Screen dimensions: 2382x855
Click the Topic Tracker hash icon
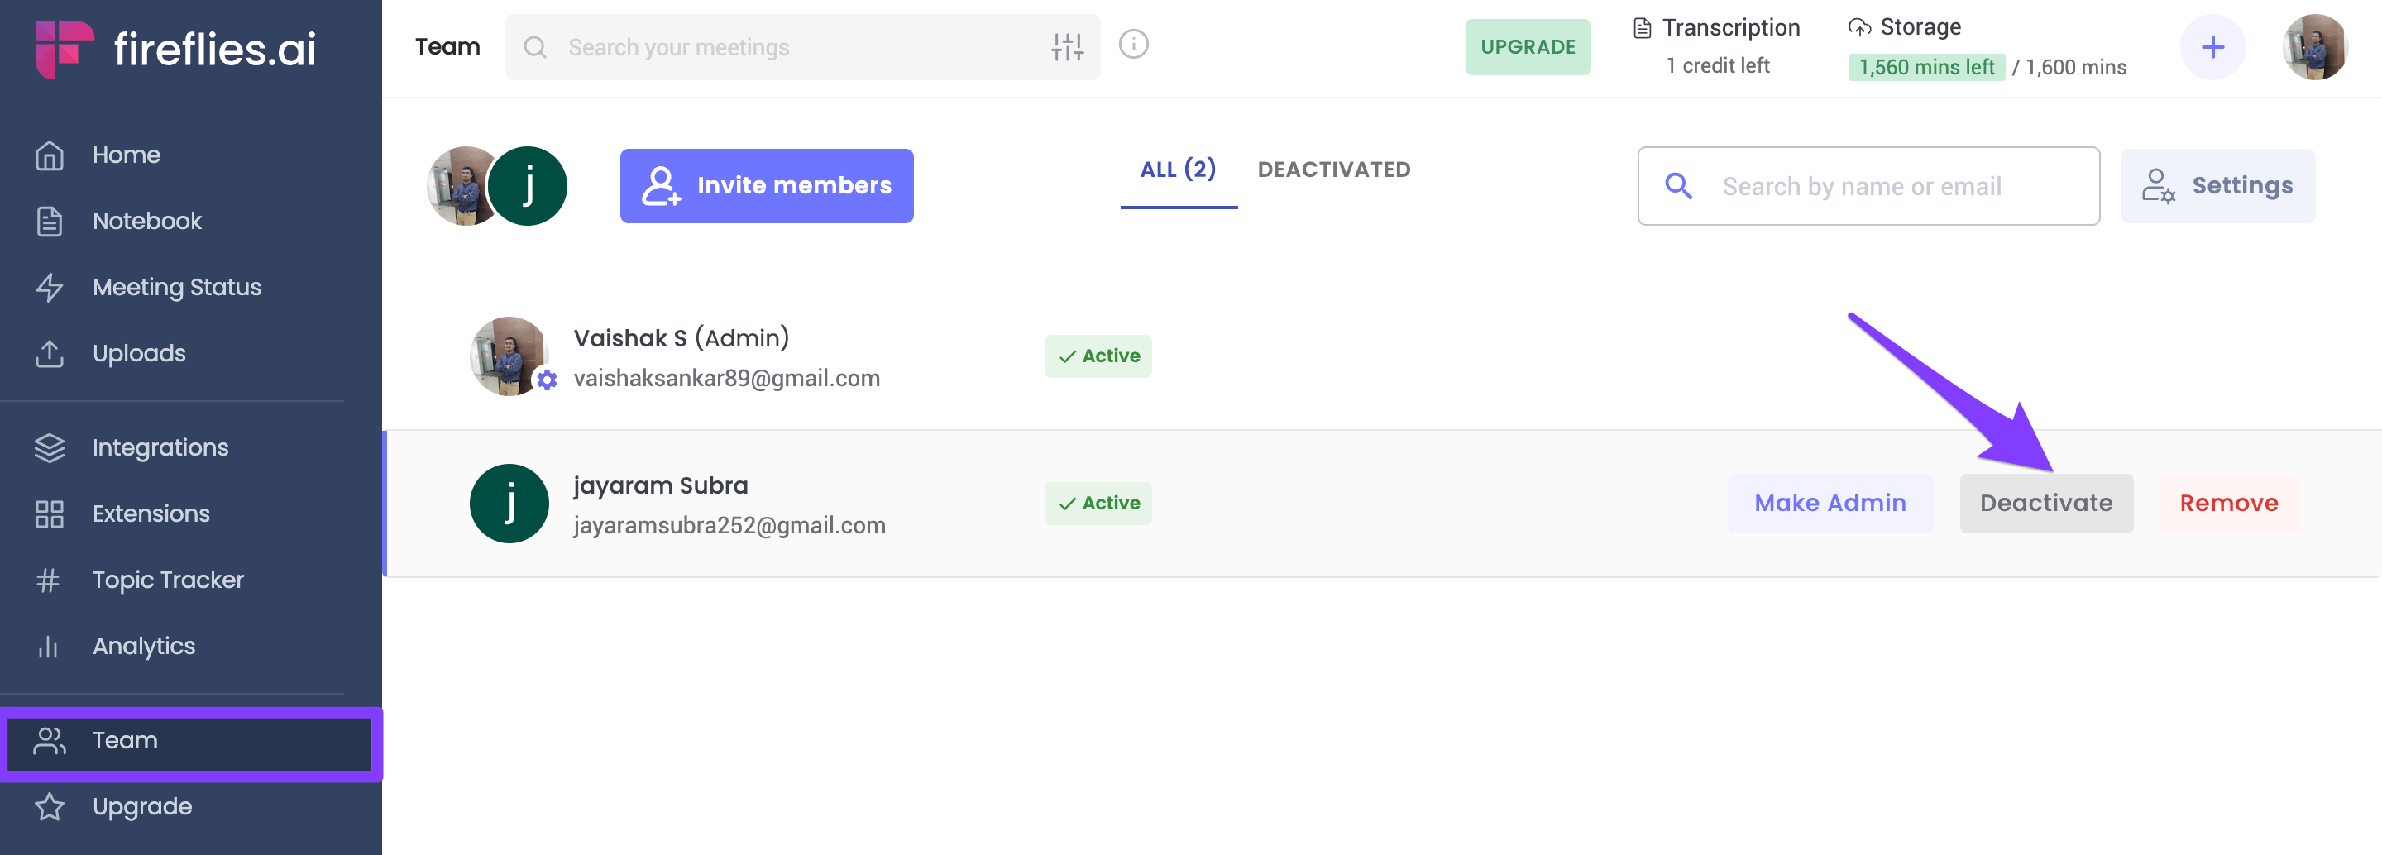pos(49,580)
